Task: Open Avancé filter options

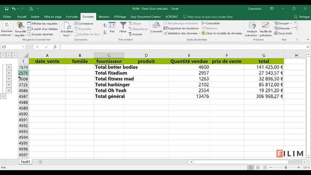Action: [x=135, y=34]
